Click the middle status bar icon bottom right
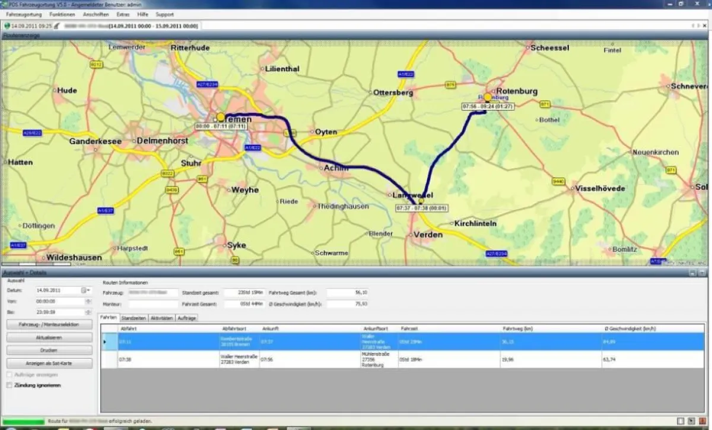The width and height of the screenshot is (712, 430). (691, 421)
